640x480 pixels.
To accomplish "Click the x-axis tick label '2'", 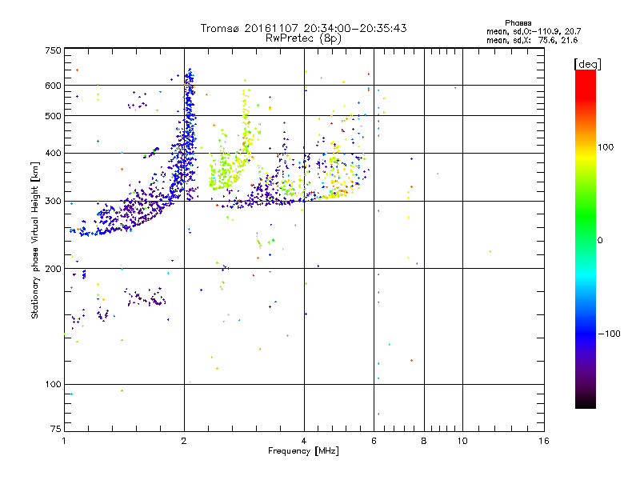I will [184, 441].
